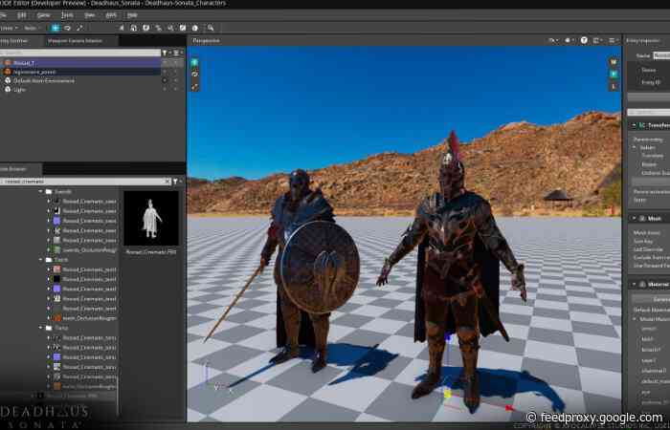Click the arrow cursor icon in toolbar

click(x=122, y=28)
